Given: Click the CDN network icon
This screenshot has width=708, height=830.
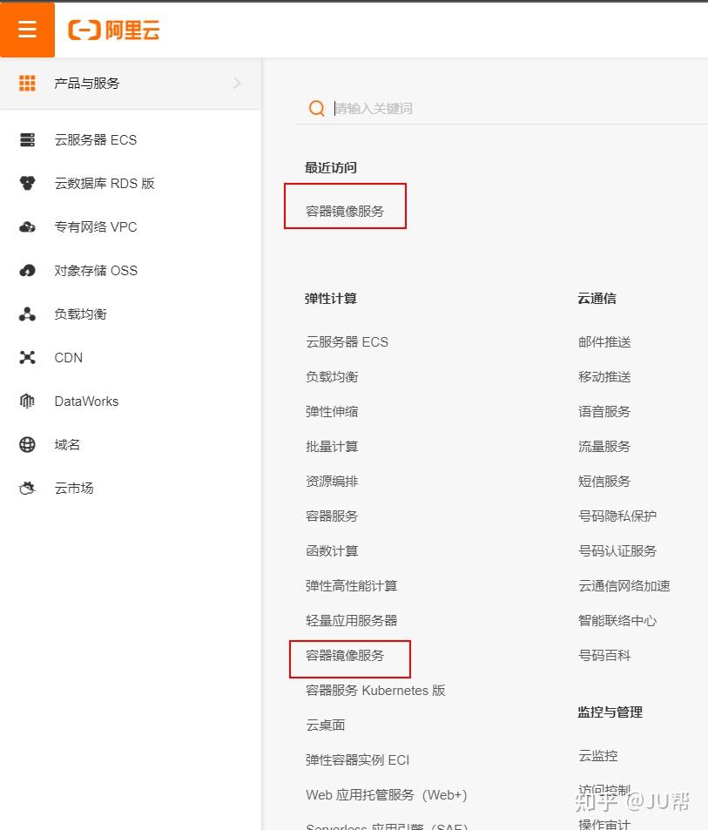Looking at the screenshot, I should tap(27, 357).
